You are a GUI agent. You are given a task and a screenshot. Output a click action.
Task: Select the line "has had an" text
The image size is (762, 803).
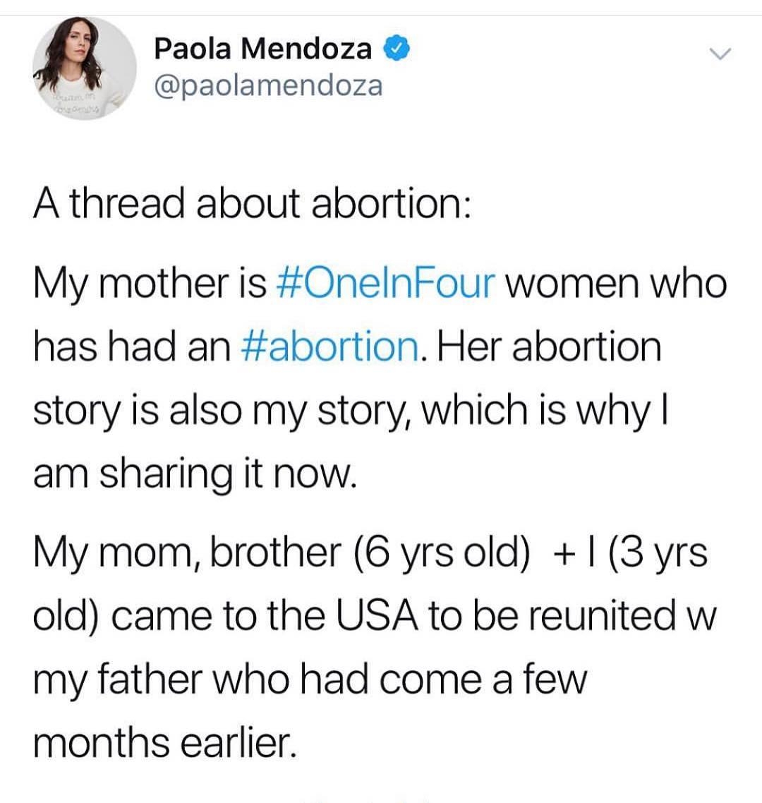(x=132, y=346)
